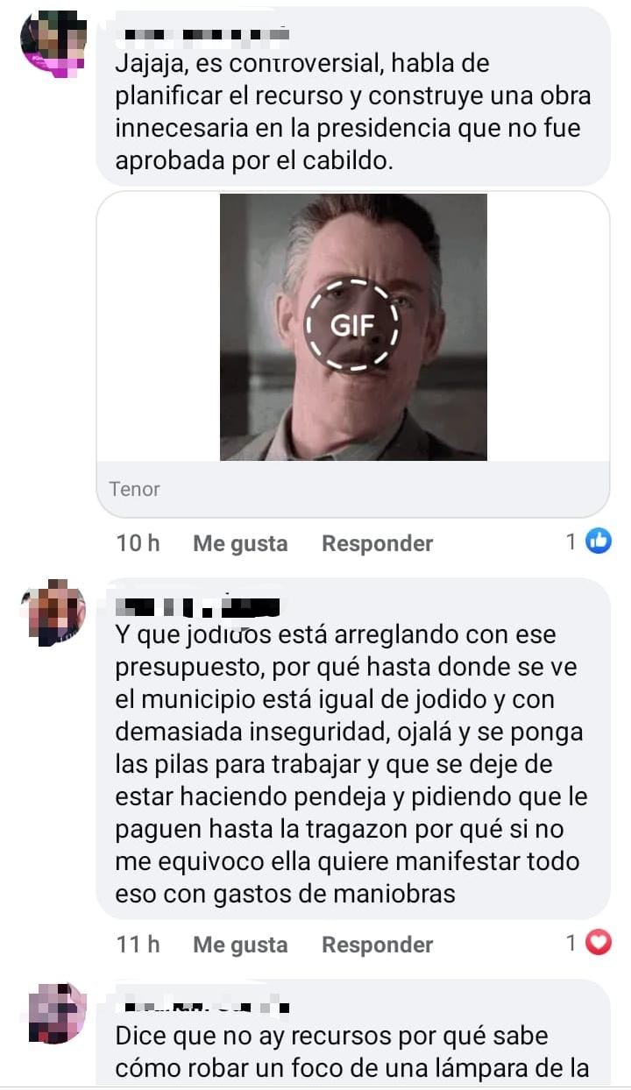Select comment text starting with "Dice que no ay"
The height and width of the screenshot is (1090, 631).
click(351, 1053)
